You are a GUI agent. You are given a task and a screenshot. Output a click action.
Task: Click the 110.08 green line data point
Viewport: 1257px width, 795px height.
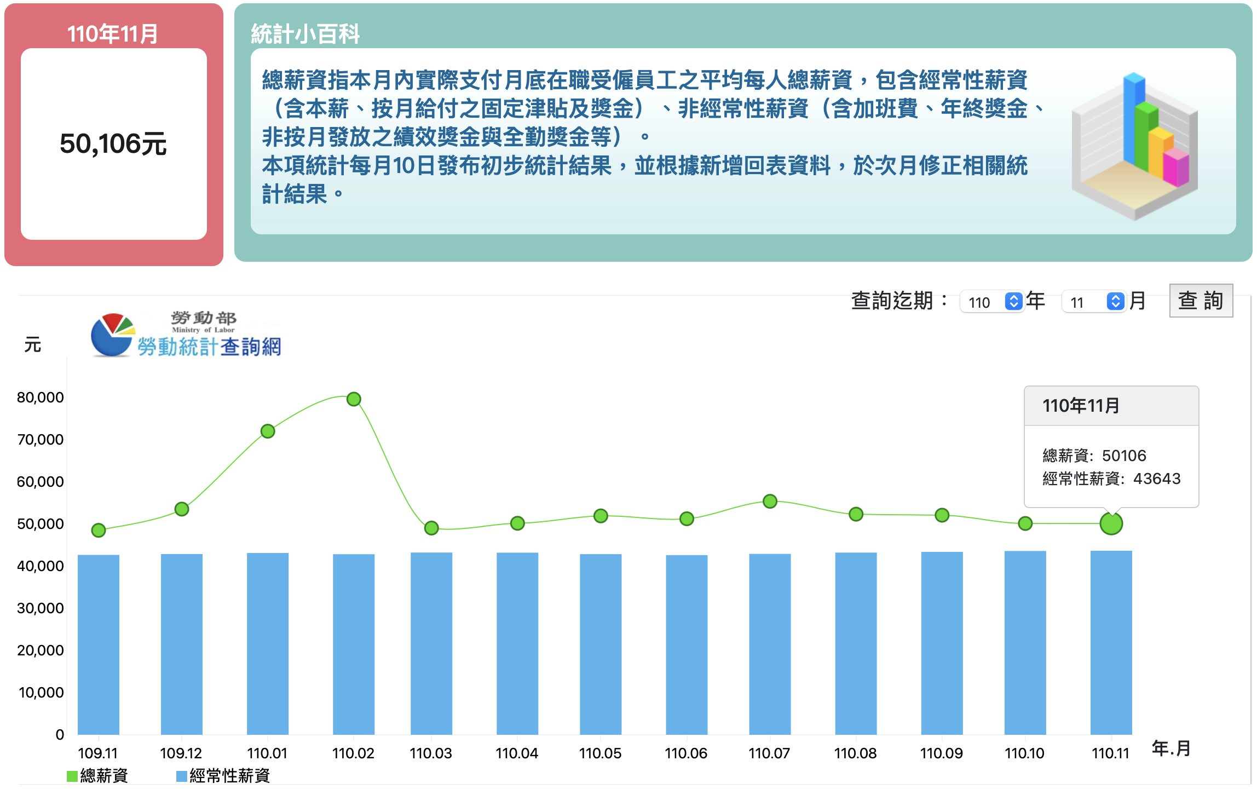tap(856, 514)
